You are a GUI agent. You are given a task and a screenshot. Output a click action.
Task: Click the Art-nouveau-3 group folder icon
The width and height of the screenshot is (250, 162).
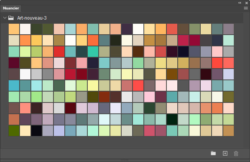click(x=11, y=18)
